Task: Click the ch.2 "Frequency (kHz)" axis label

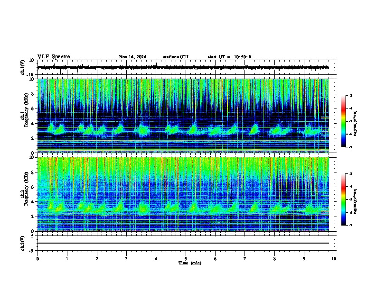Action: (26, 189)
